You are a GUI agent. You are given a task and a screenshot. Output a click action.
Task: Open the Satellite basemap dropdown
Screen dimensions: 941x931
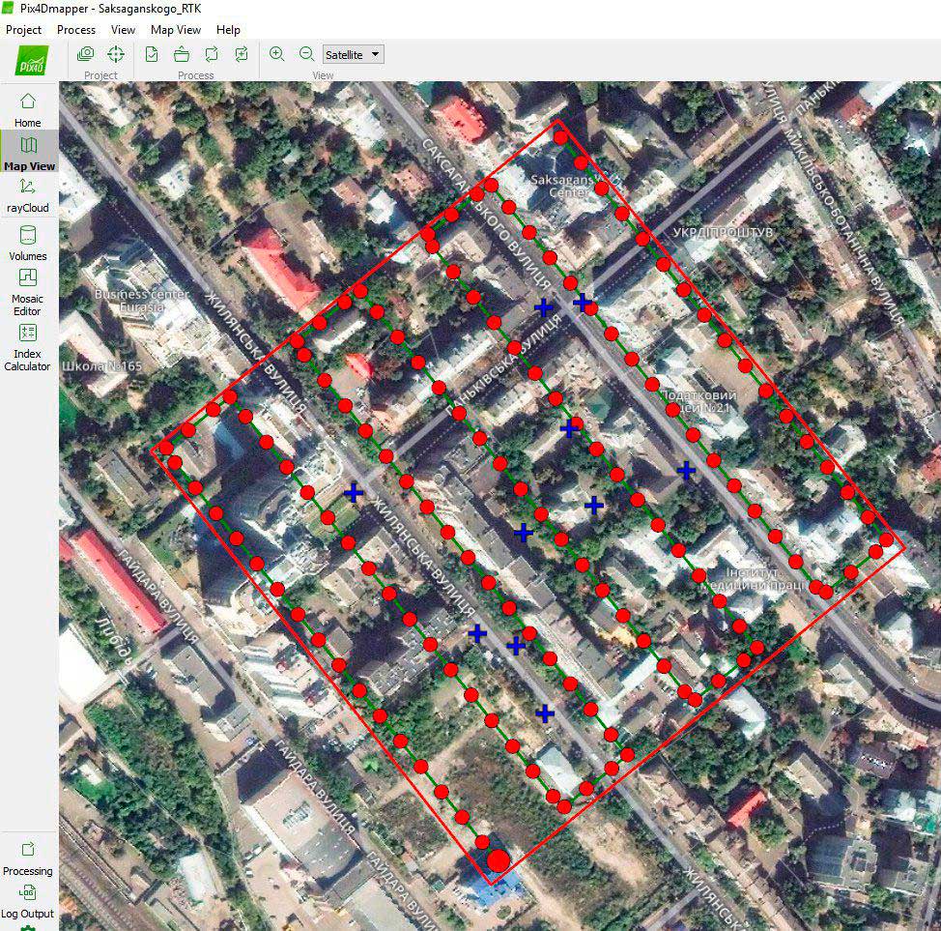point(354,55)
